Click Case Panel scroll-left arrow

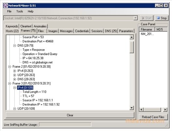click(x=141, y=109)
